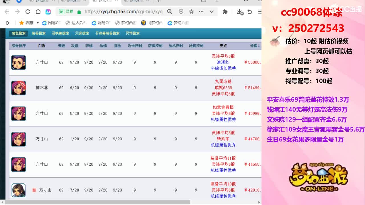This screenshot has width=365, height=205.
Task: Open a new browser tab with plus
Action: tap(159, 1)
